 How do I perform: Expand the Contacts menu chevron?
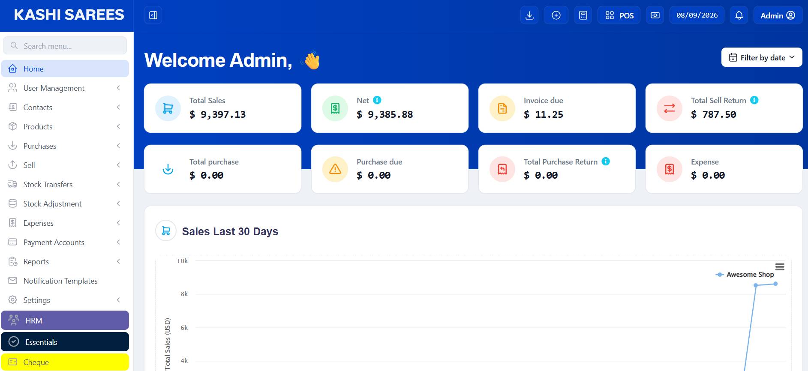click(118, 107)
